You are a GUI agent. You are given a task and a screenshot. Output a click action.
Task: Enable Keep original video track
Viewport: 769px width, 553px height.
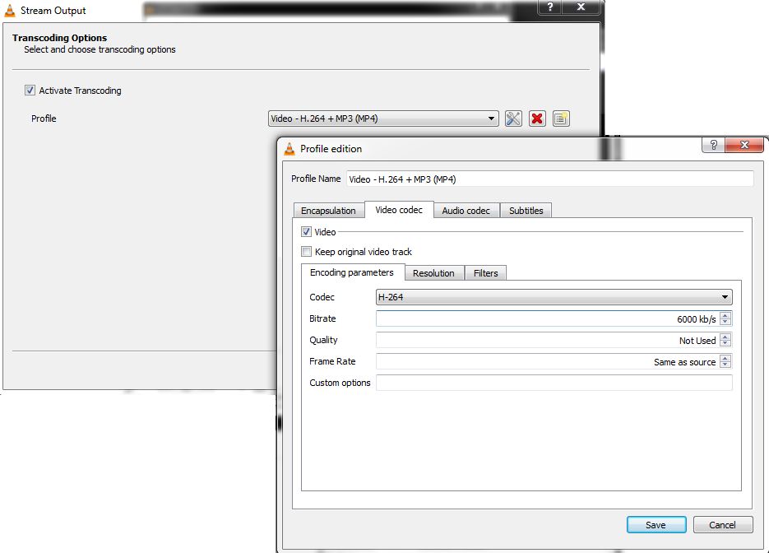point(306,251)
